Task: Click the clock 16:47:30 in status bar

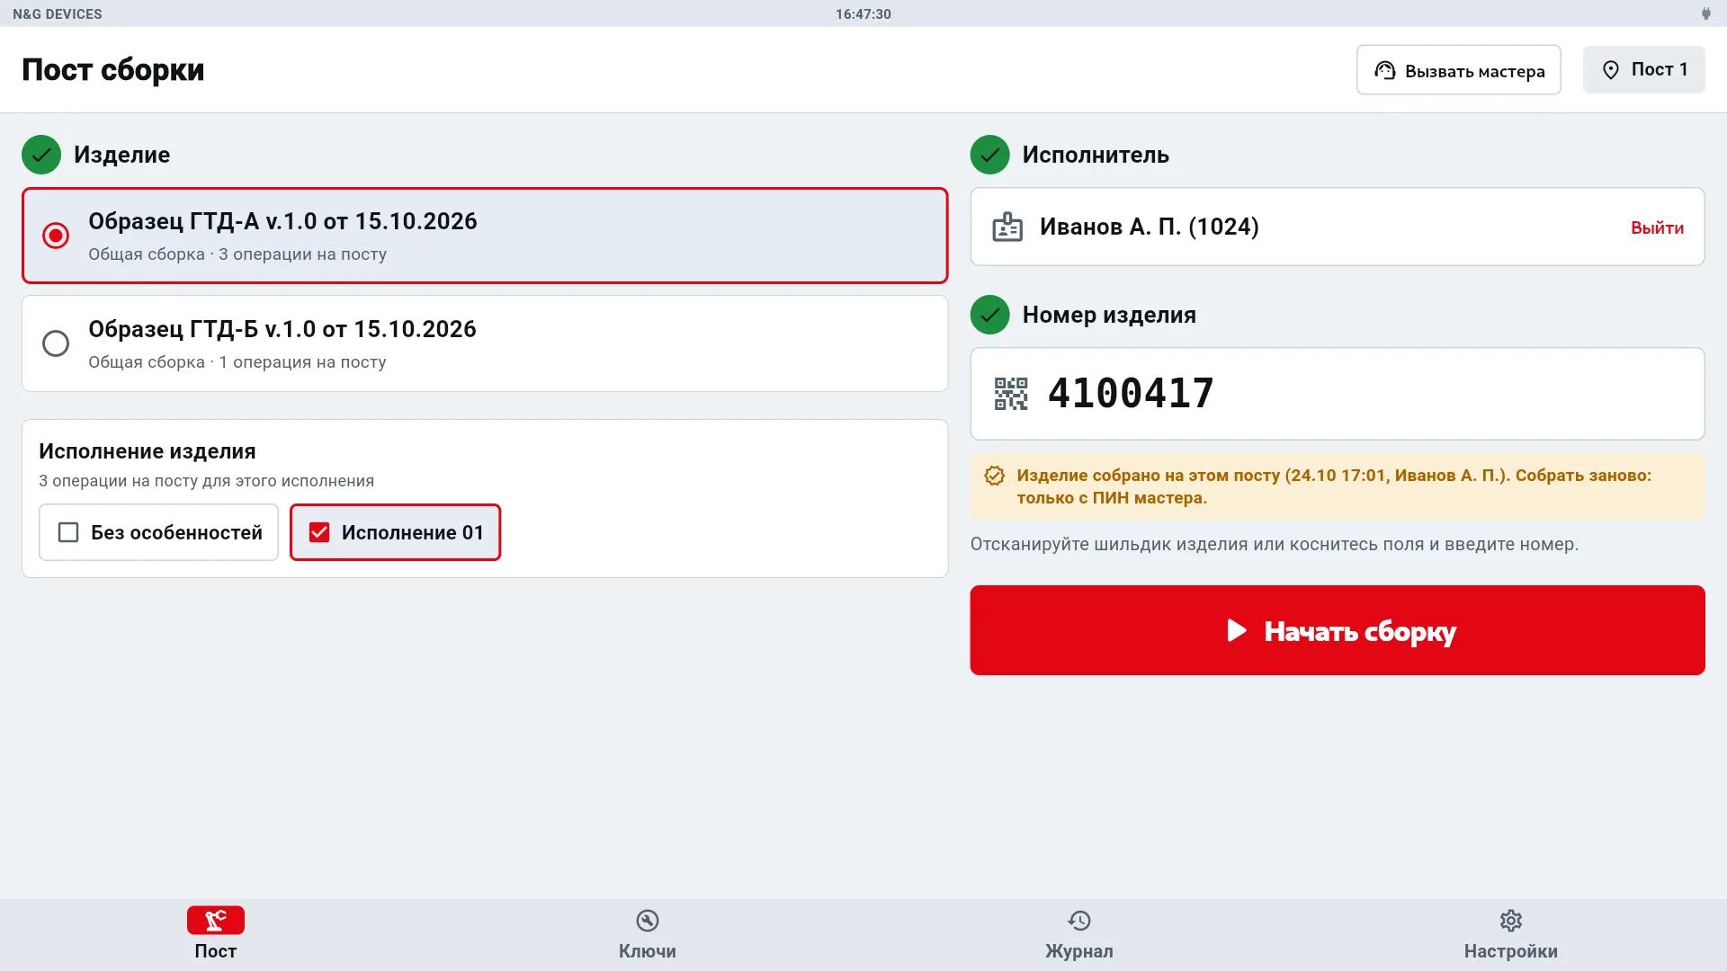Action: coord(863,13)
